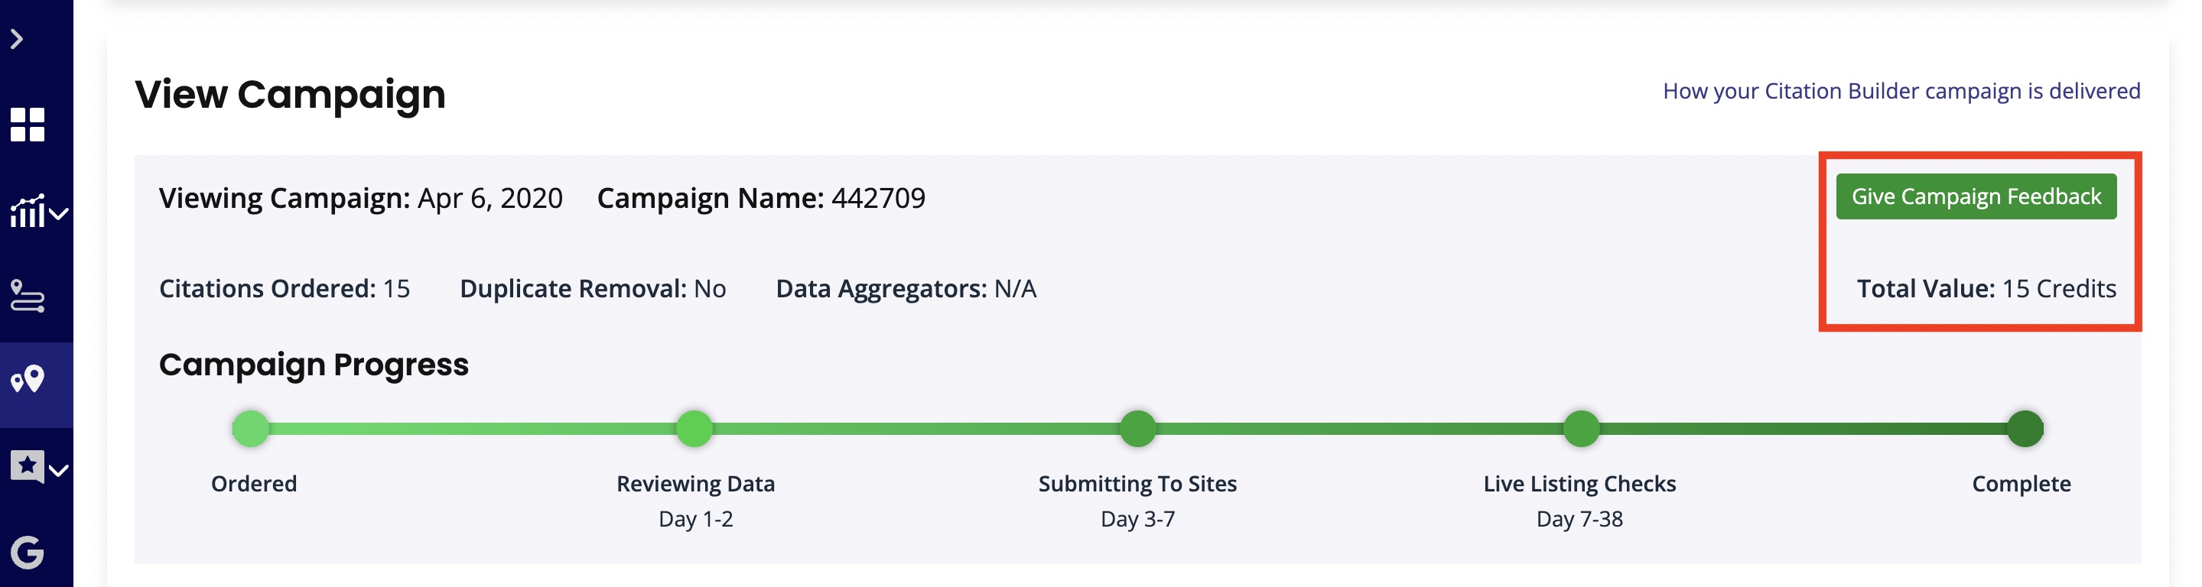Click the View Campaign heading

[x=290, y=94]
